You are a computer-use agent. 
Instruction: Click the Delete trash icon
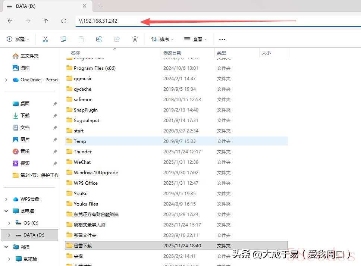click(135, 40)
